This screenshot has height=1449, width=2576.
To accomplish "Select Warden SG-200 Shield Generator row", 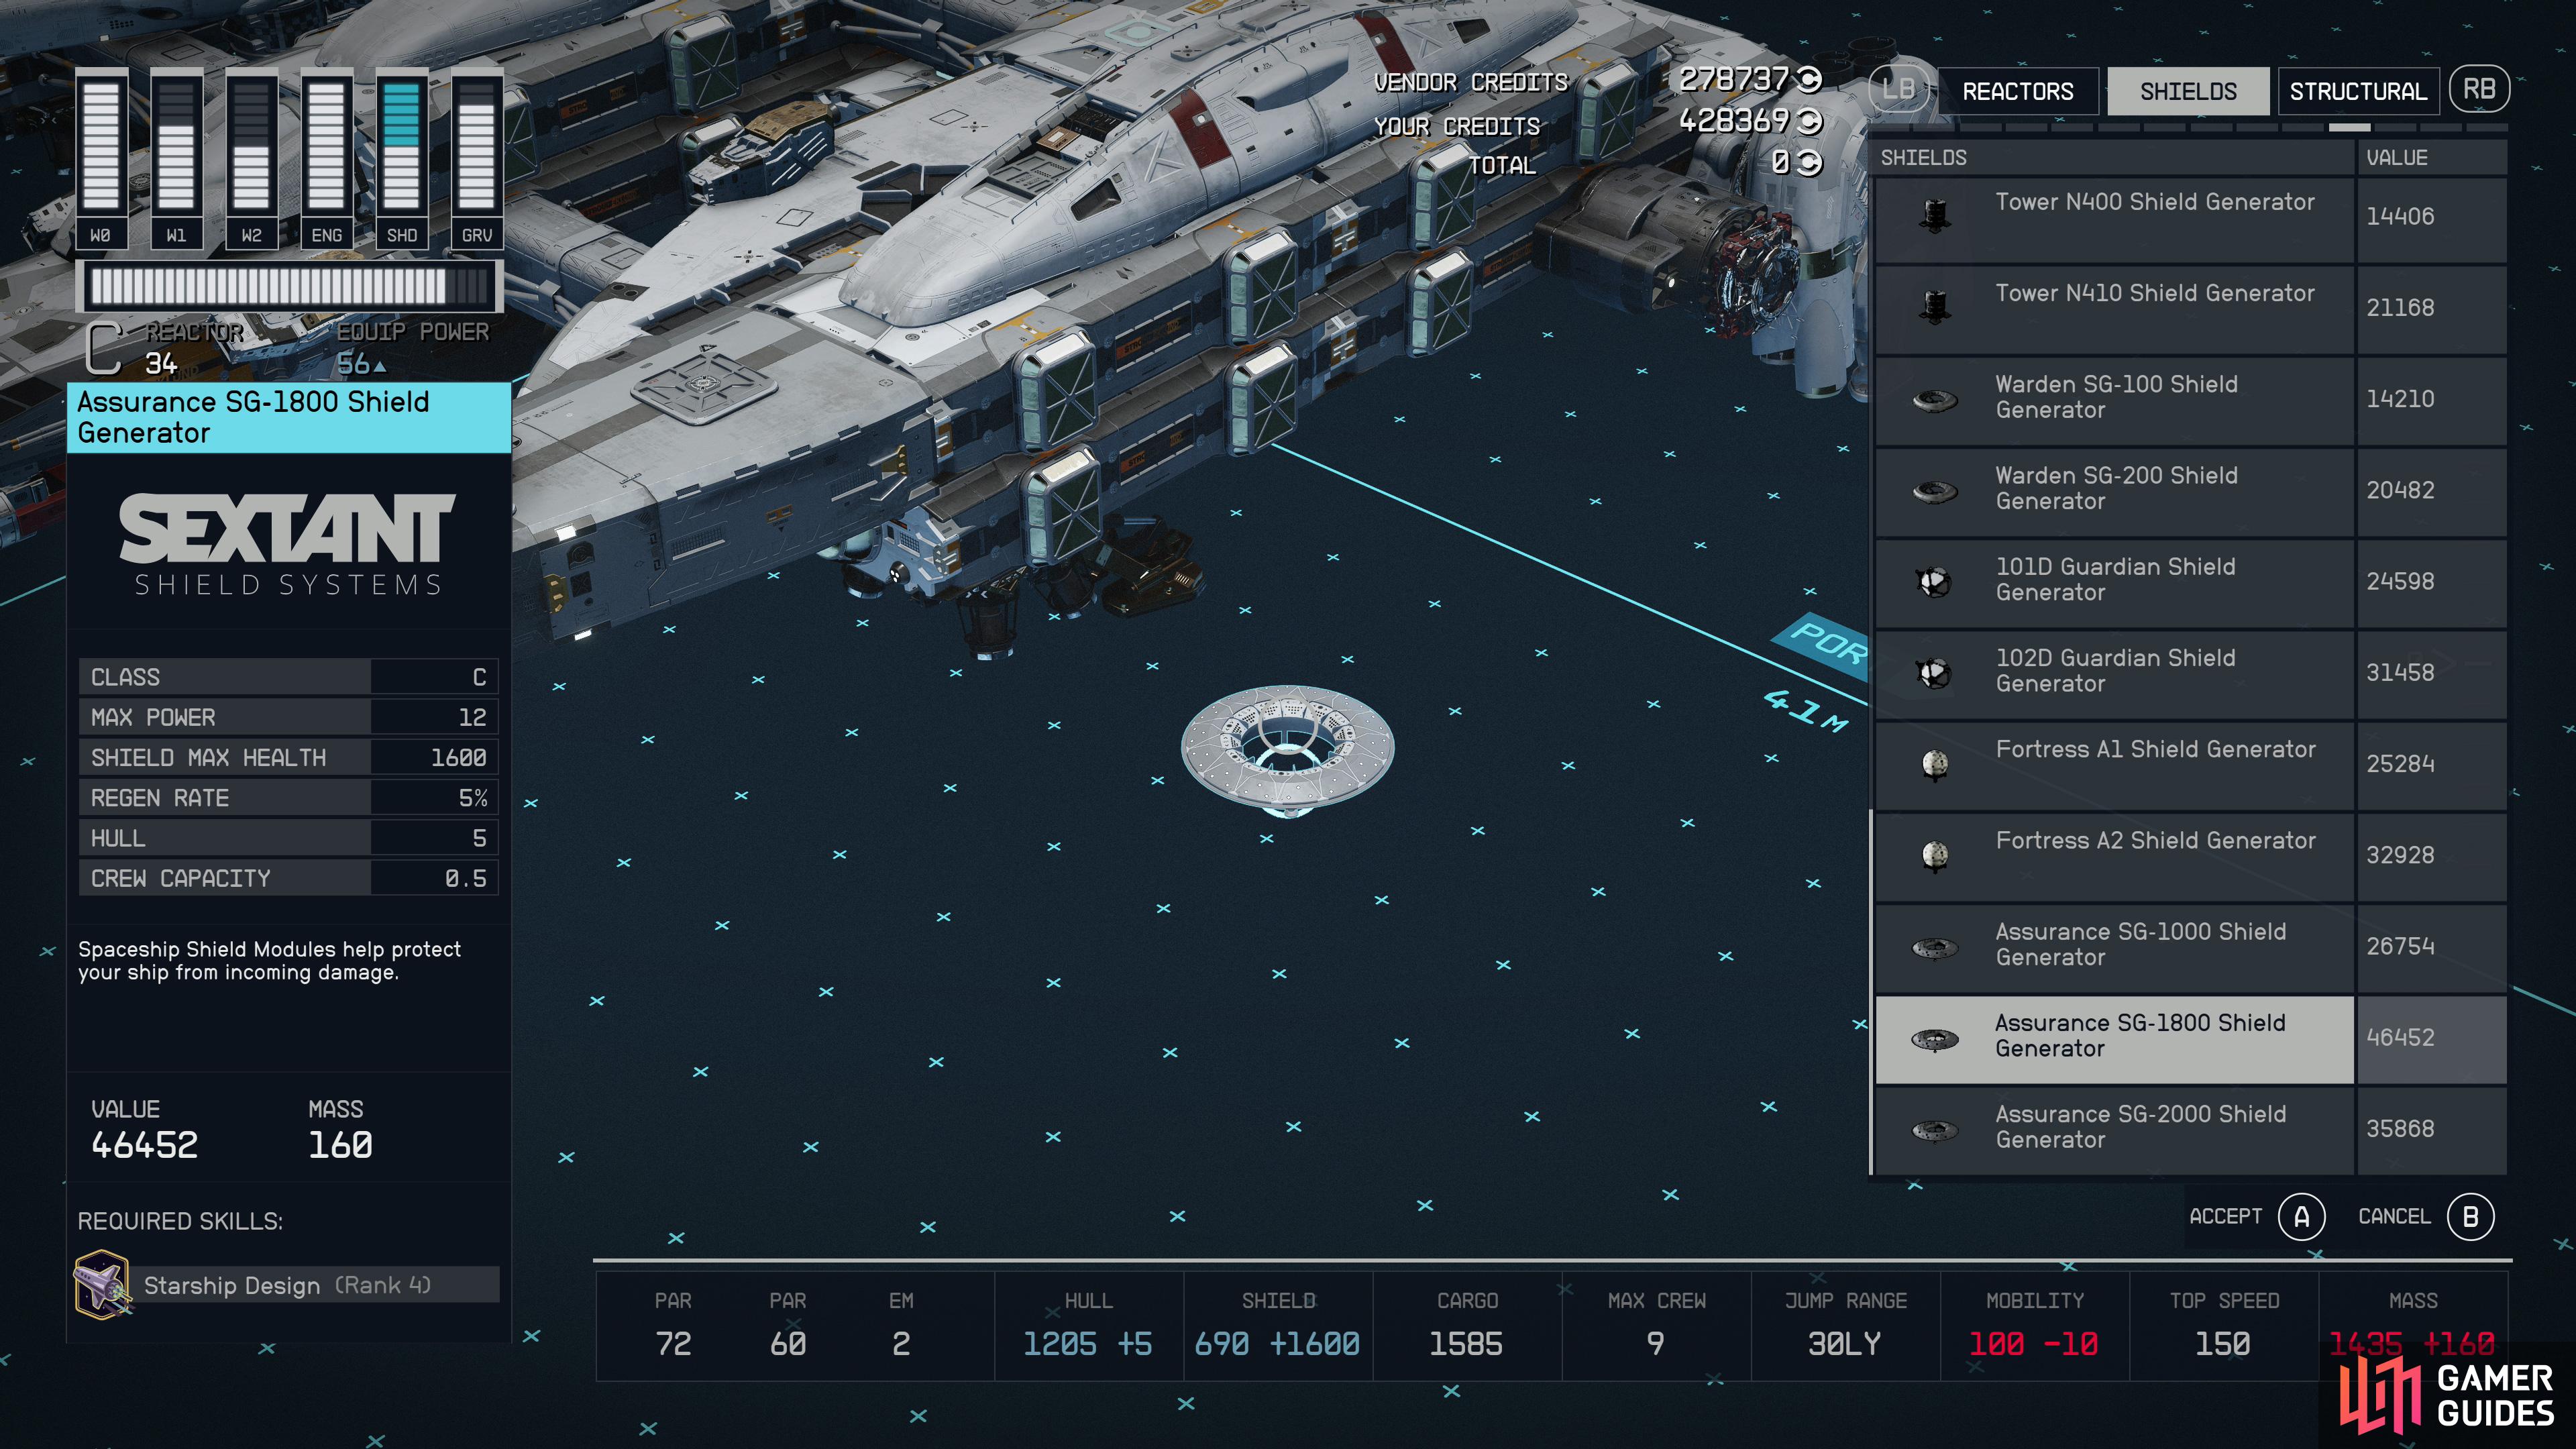I will 2190,492.
